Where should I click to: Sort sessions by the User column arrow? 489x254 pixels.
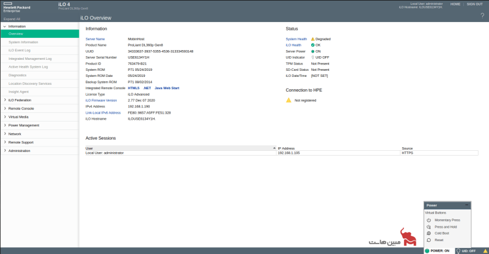click(274, 148)
